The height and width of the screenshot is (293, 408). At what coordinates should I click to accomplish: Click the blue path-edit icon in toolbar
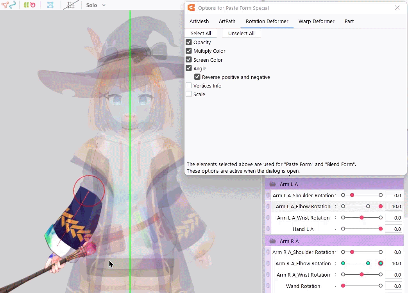(x=13, y=5)
